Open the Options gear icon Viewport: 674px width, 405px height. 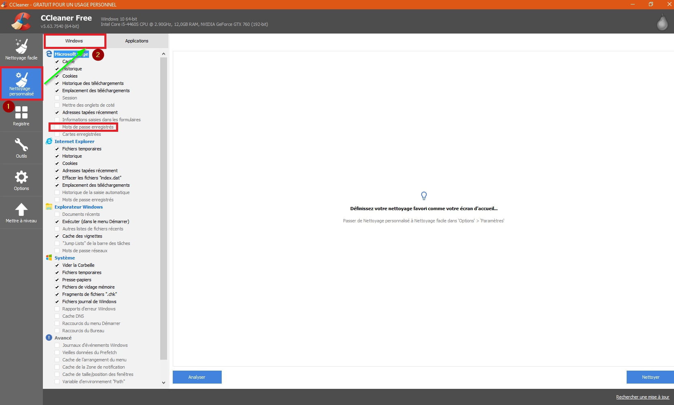click(21, 177)
